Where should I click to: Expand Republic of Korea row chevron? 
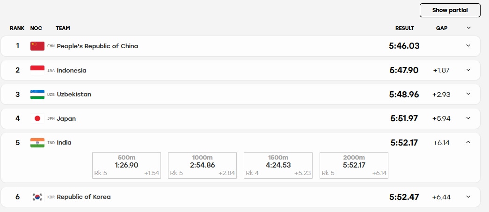click(468, 197)
